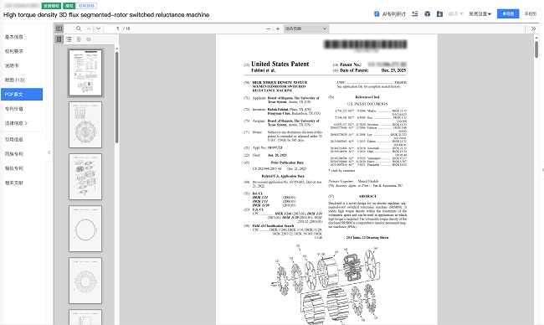Open AI专利研讨 assistant
The height and width of the screenshot is (325, 544).
tap(390, 14)
